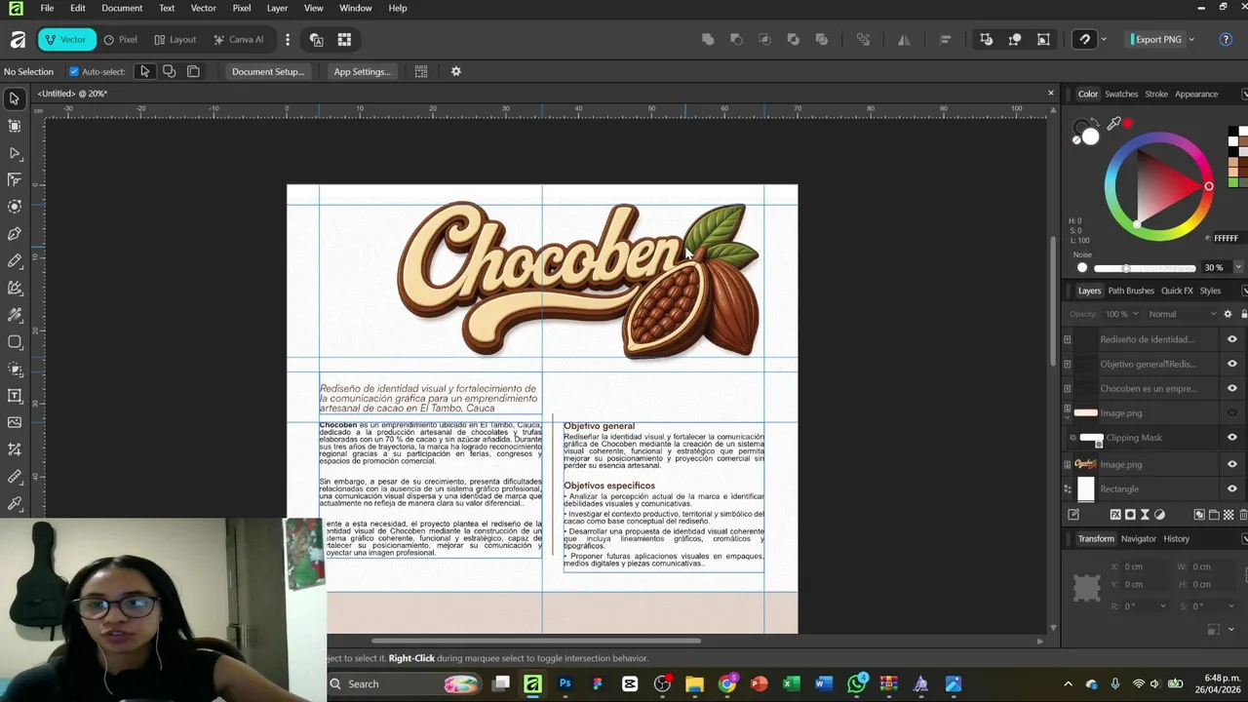Switch to the Layout persona

point(175,39)
